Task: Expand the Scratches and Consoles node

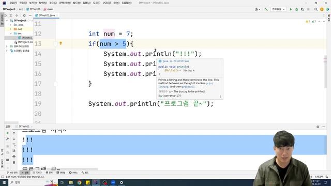Action: 7,51
